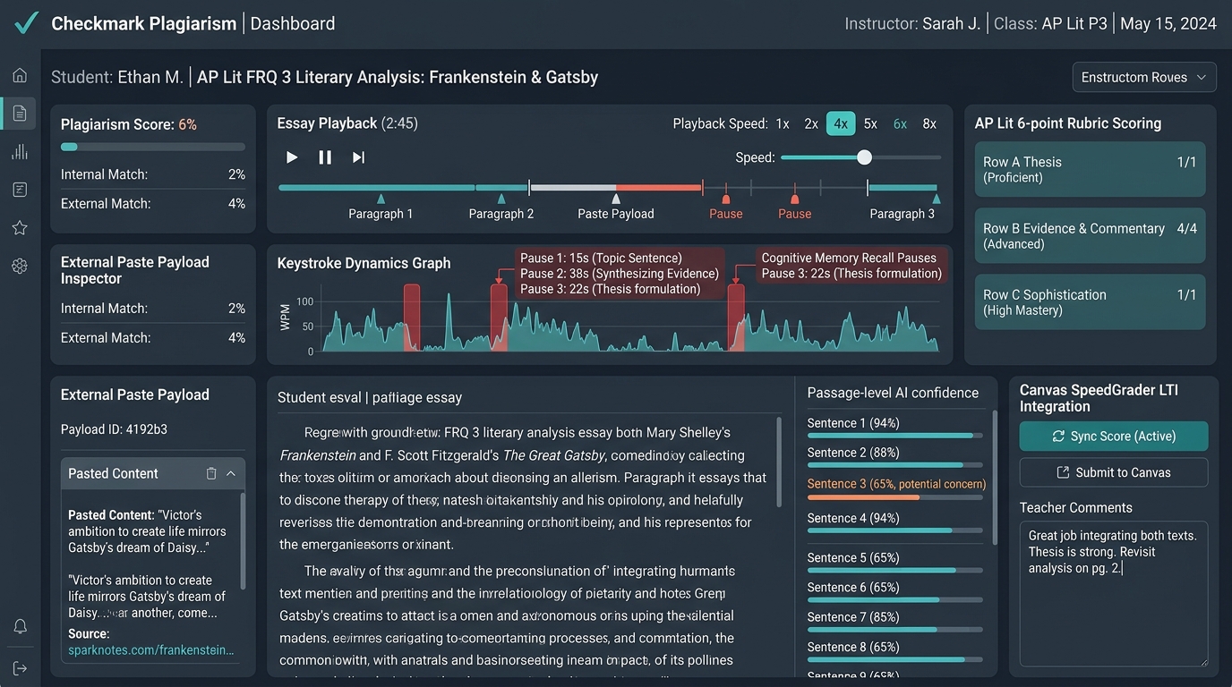The width and height of the screenshot is (1232, 687).
Task: Set playback speed to 2x
Action: 811,123
